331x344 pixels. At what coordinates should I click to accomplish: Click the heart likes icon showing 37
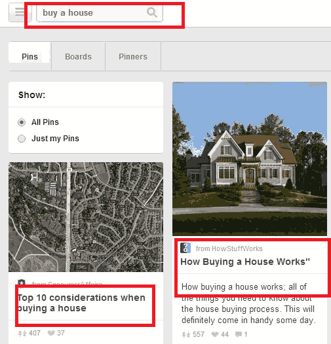(51, 333)
